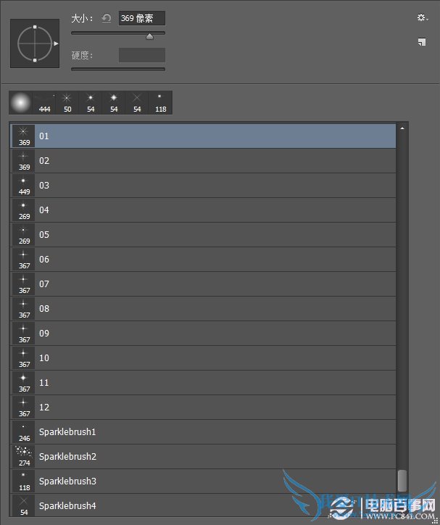This screenshot has height=525, width=440.
Task: Select the soft round recent brush thumbnail
Action: [x=21, y=102]
